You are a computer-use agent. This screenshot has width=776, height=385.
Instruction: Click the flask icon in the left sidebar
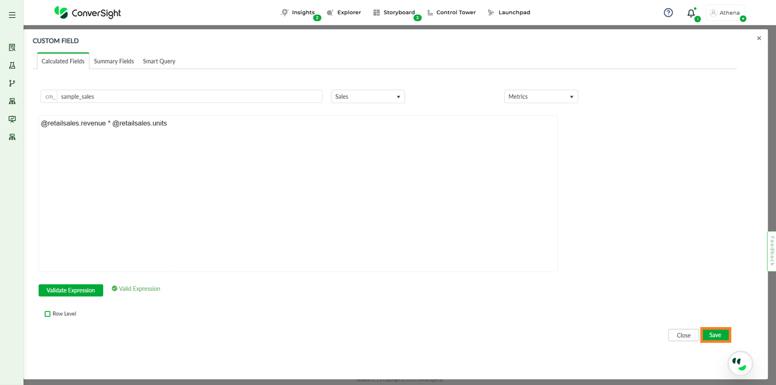12,66
